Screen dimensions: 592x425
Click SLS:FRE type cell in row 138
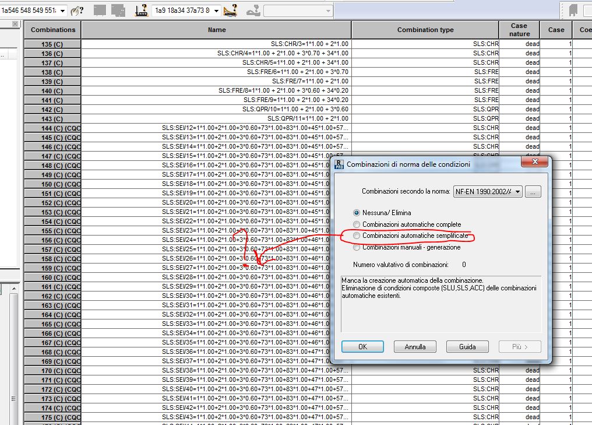425,72
